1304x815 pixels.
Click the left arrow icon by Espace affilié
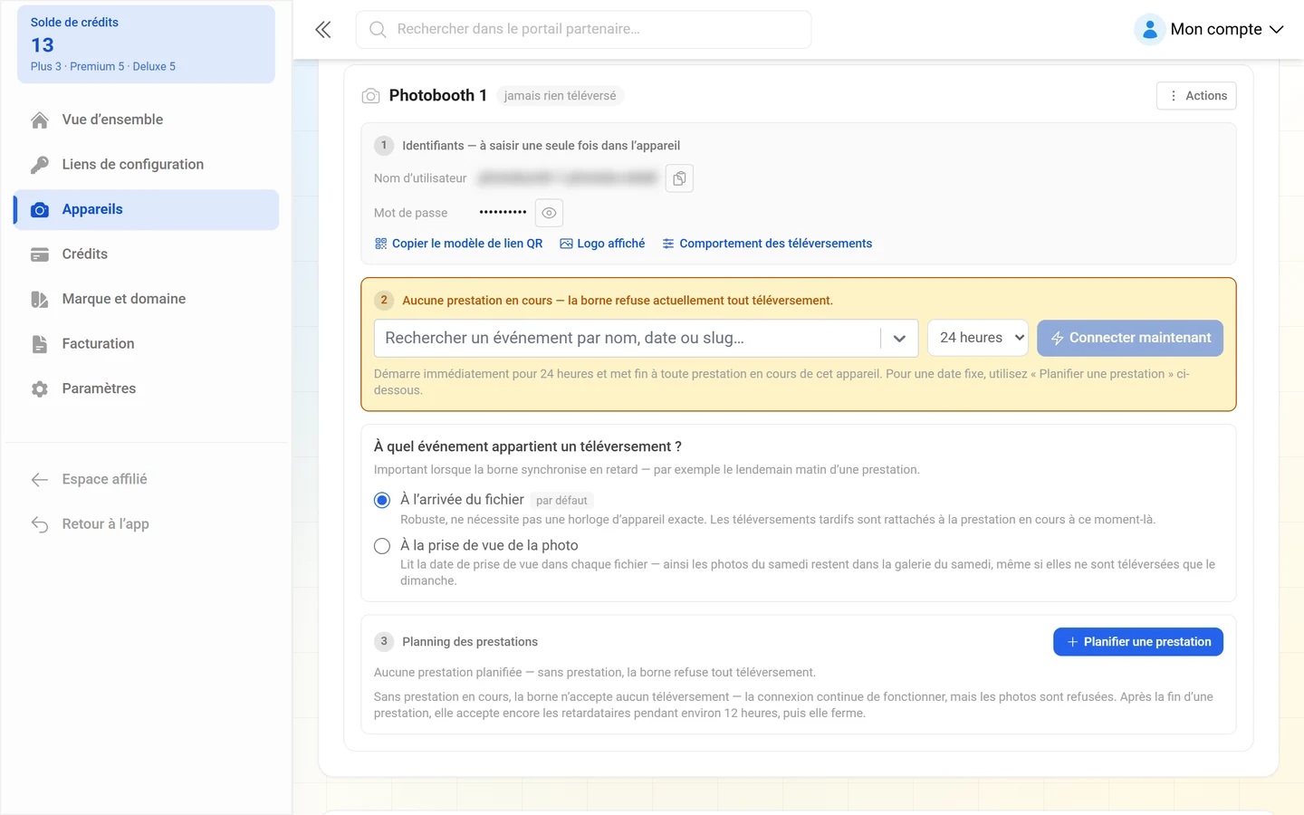coord(40,479)
